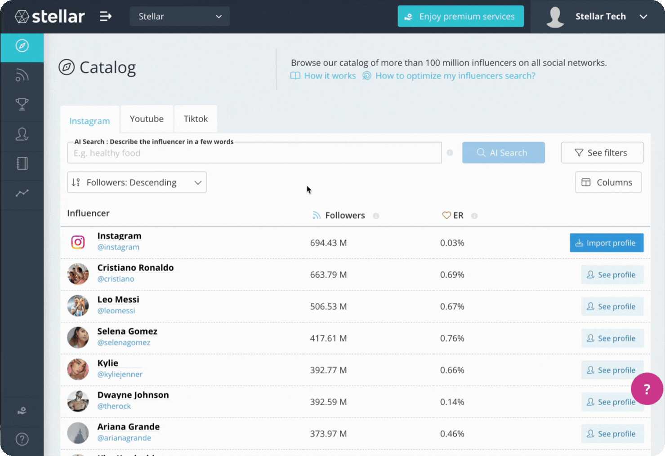Click Ariana Grande's avatar
Image resolution: width=665 pixels, height=456 pixels.
[78, 434]
